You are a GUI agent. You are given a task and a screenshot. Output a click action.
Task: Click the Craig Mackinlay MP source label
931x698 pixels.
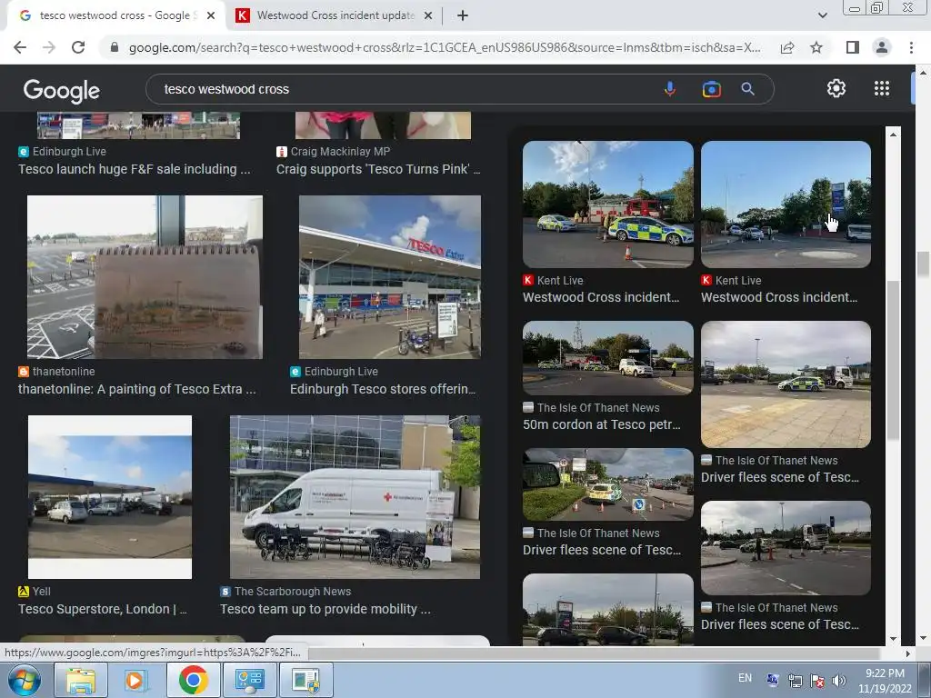tap(340, 152)
